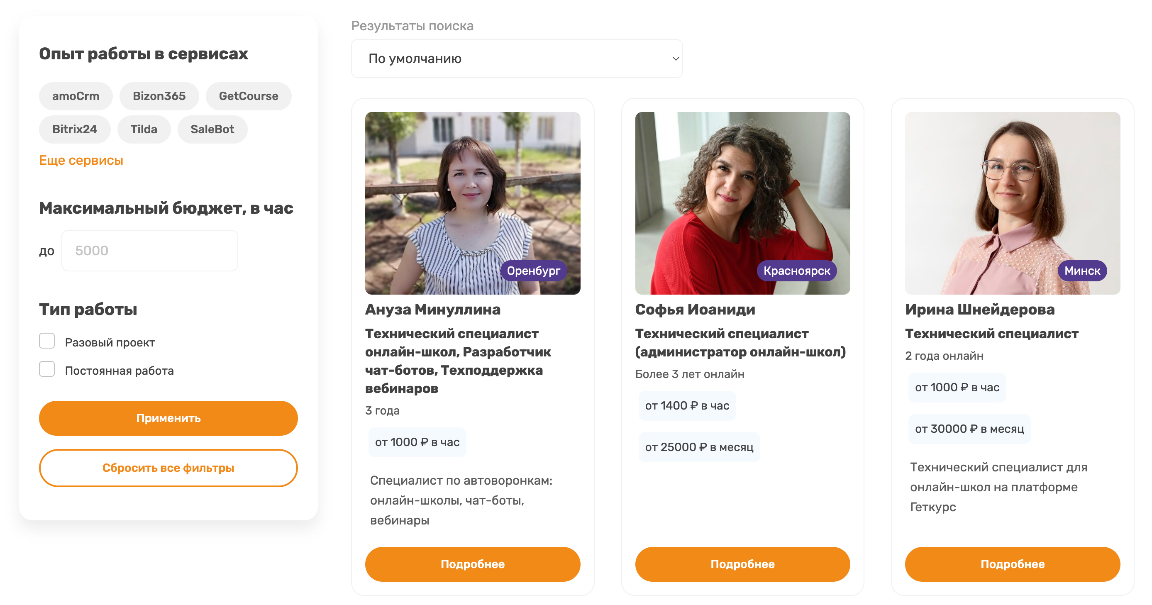Expand more services via "Еще сервисы"
Viewport: 1152px width, 605px height.
(x=81, y=160)
